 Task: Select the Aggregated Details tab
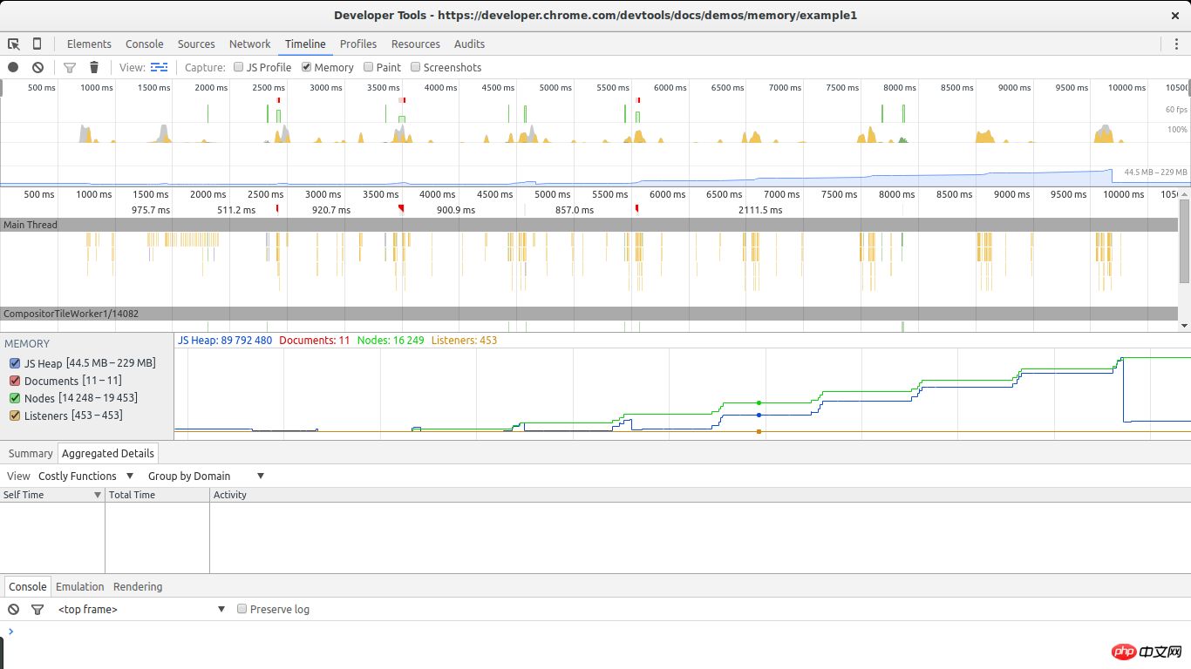108,453
